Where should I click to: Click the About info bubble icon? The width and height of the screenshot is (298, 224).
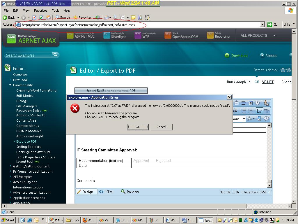(266, 118)
